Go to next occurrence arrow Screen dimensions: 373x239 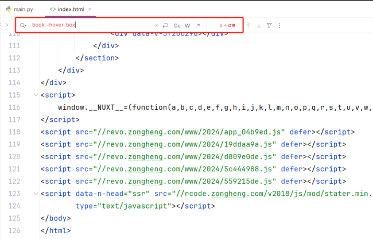[259, 25]
